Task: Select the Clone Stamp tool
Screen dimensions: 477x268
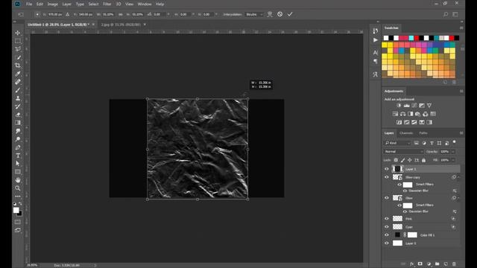Action: 18,98
